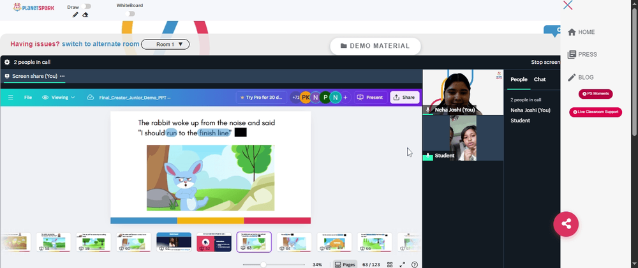Open page 61 thumbnail

click(x=174, y=242)
